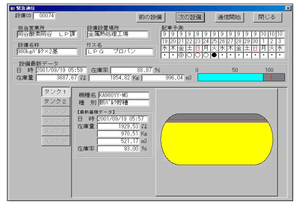Click the 日時 field 2001/09/19 05:59
Screen dimensions: 300x207
point(61,70)
